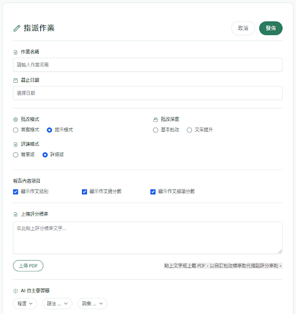Click the lock icon beside 批改深度
Viewport: 296px width, 314px height.
click(x=155, y=120)
